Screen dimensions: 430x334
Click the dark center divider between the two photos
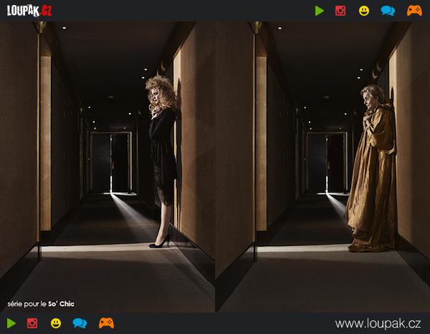coord(216,164)
